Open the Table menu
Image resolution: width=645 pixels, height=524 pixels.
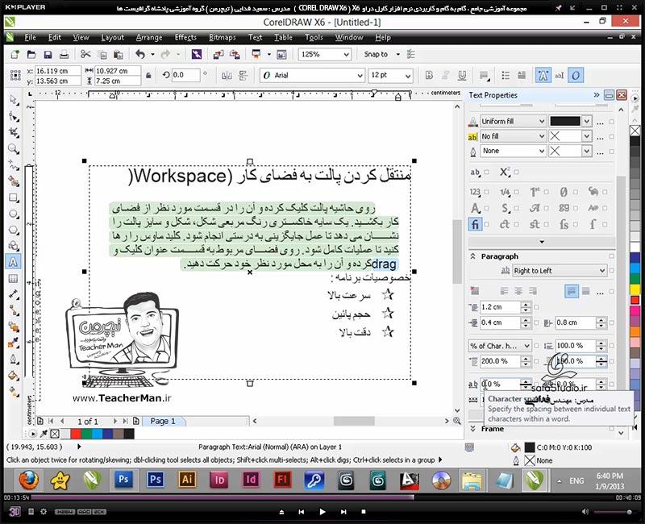coord(284,37)
